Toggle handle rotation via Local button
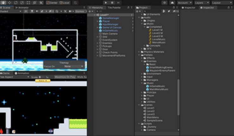This screenshot has width=234, height=136. tap(65, 3)
